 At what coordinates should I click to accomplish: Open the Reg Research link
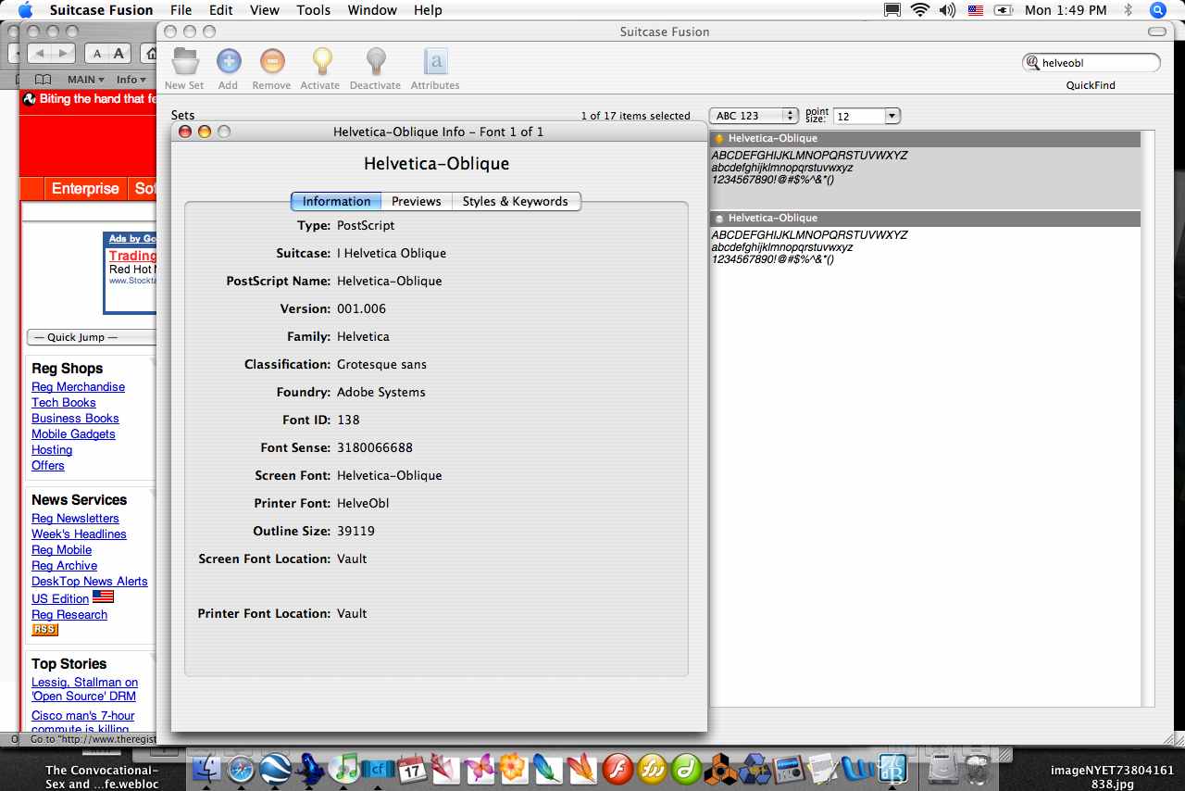[69, 614]
